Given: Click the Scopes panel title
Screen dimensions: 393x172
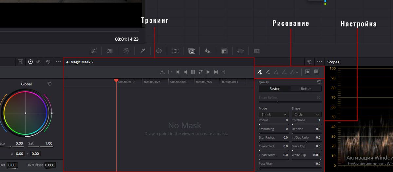Looking at the screenshot, I should tap(333, 62).
